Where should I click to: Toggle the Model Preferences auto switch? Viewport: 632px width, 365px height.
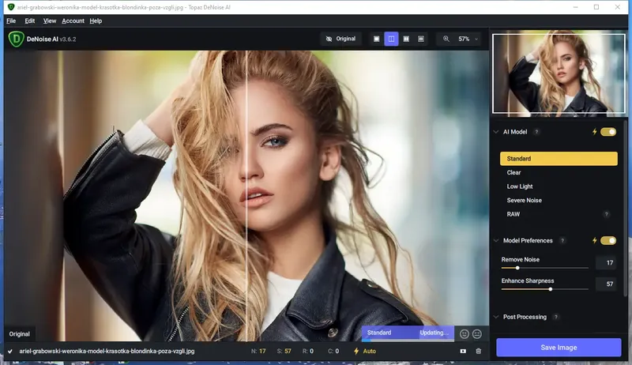pyautogui.click(x=608, y=240)
